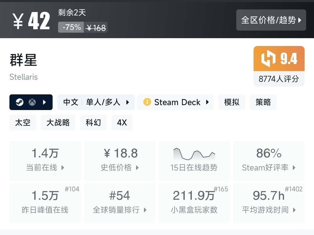The width and height of the screenshot is (314, 235).
Task: Select the 科幻 tag
Action: (93, 123)
